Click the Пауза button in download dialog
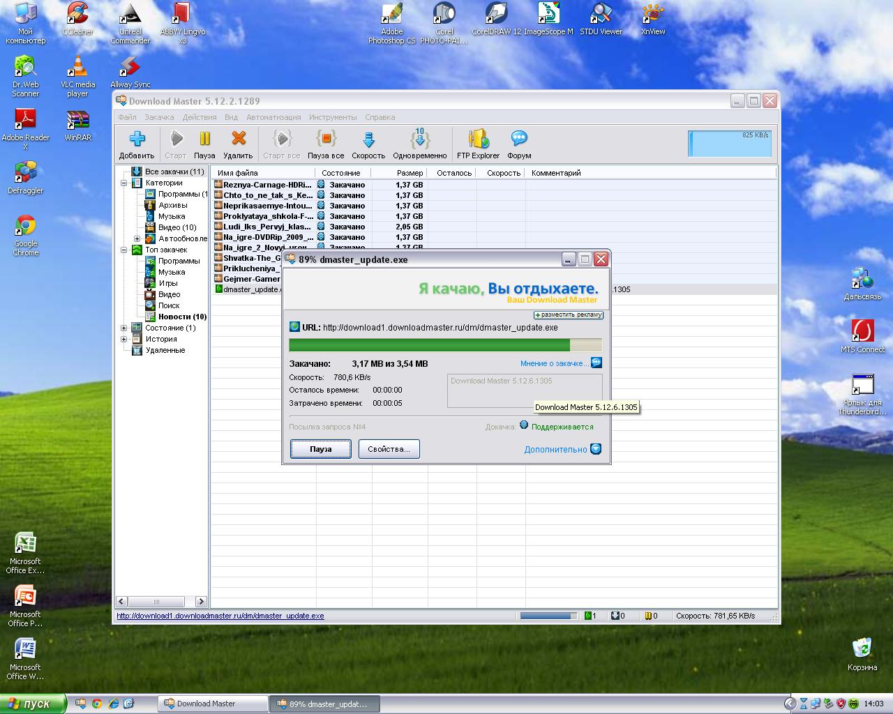The width and height of the screenshot is (893, 714). pos(321,449)
